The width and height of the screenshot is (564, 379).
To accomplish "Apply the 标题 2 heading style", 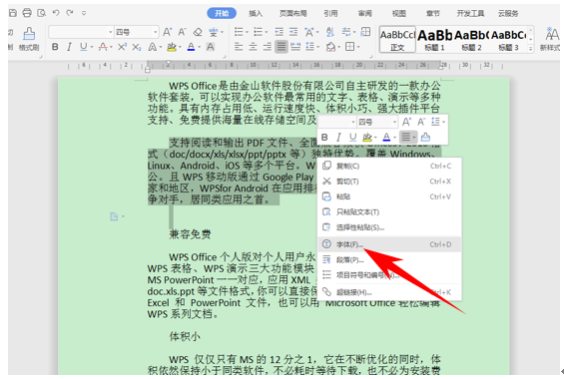I will click(x=471, y=39).
